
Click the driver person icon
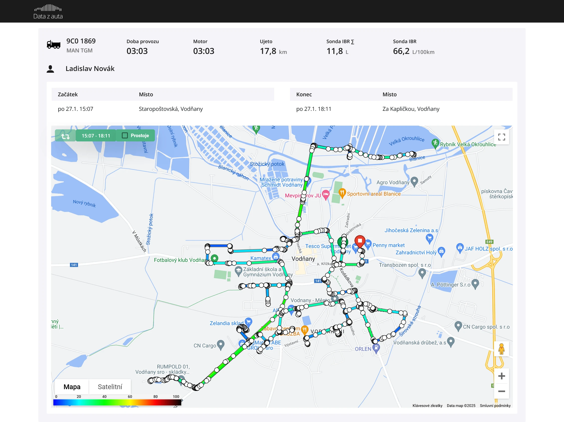(x=50, y=69)
